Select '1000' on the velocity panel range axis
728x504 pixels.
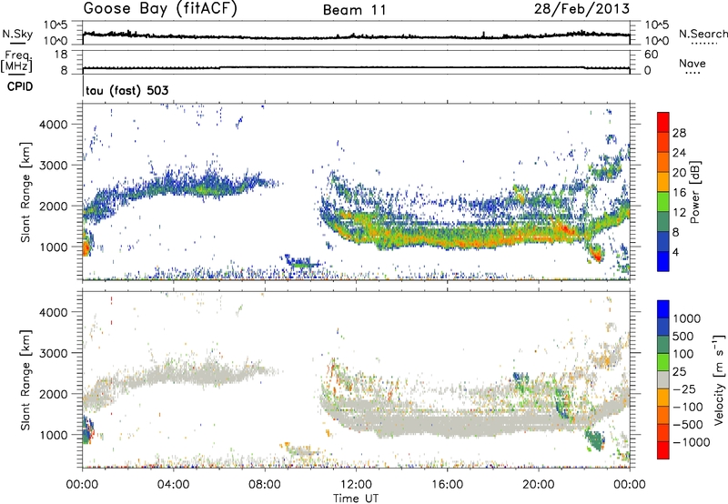coord(54,435)
